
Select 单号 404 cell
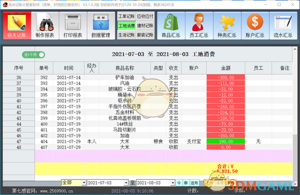(x=44, y=141)
